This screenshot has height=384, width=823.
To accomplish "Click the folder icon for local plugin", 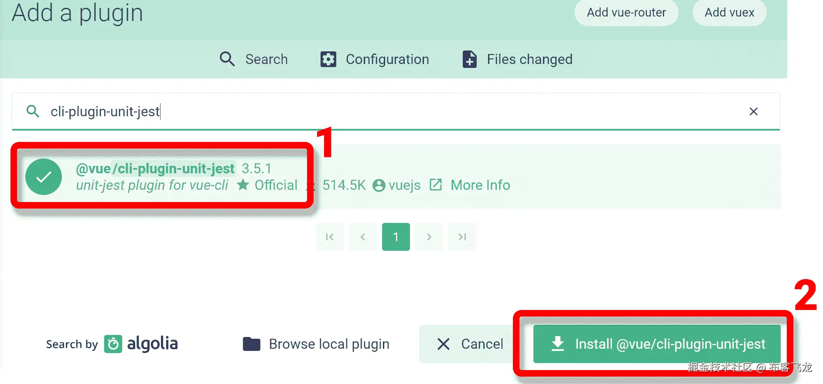I will click(252, 344).
